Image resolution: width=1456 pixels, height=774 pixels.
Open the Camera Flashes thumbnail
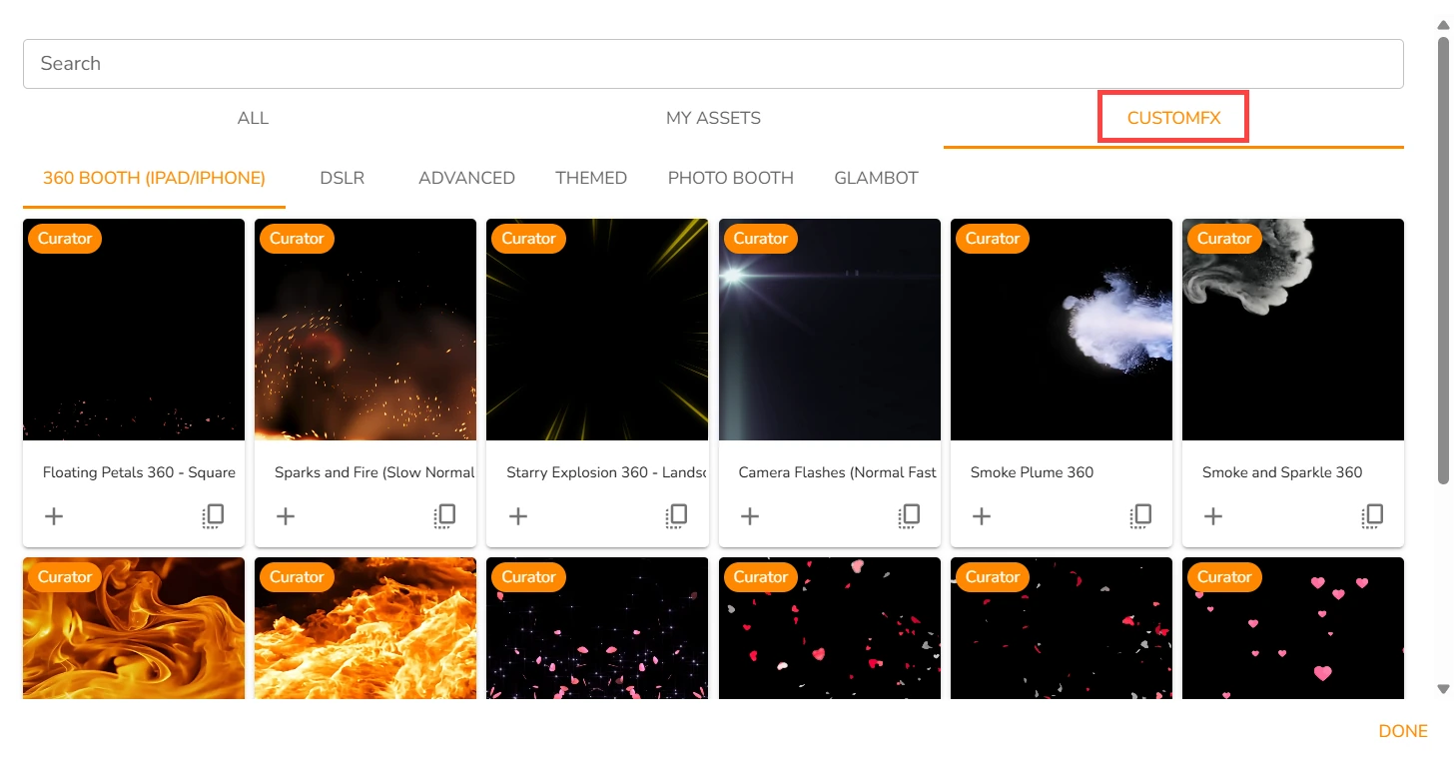coord(830,330)
